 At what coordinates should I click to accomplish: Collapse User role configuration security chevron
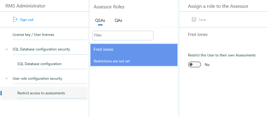pyautogui.click(x=7, y=78)
